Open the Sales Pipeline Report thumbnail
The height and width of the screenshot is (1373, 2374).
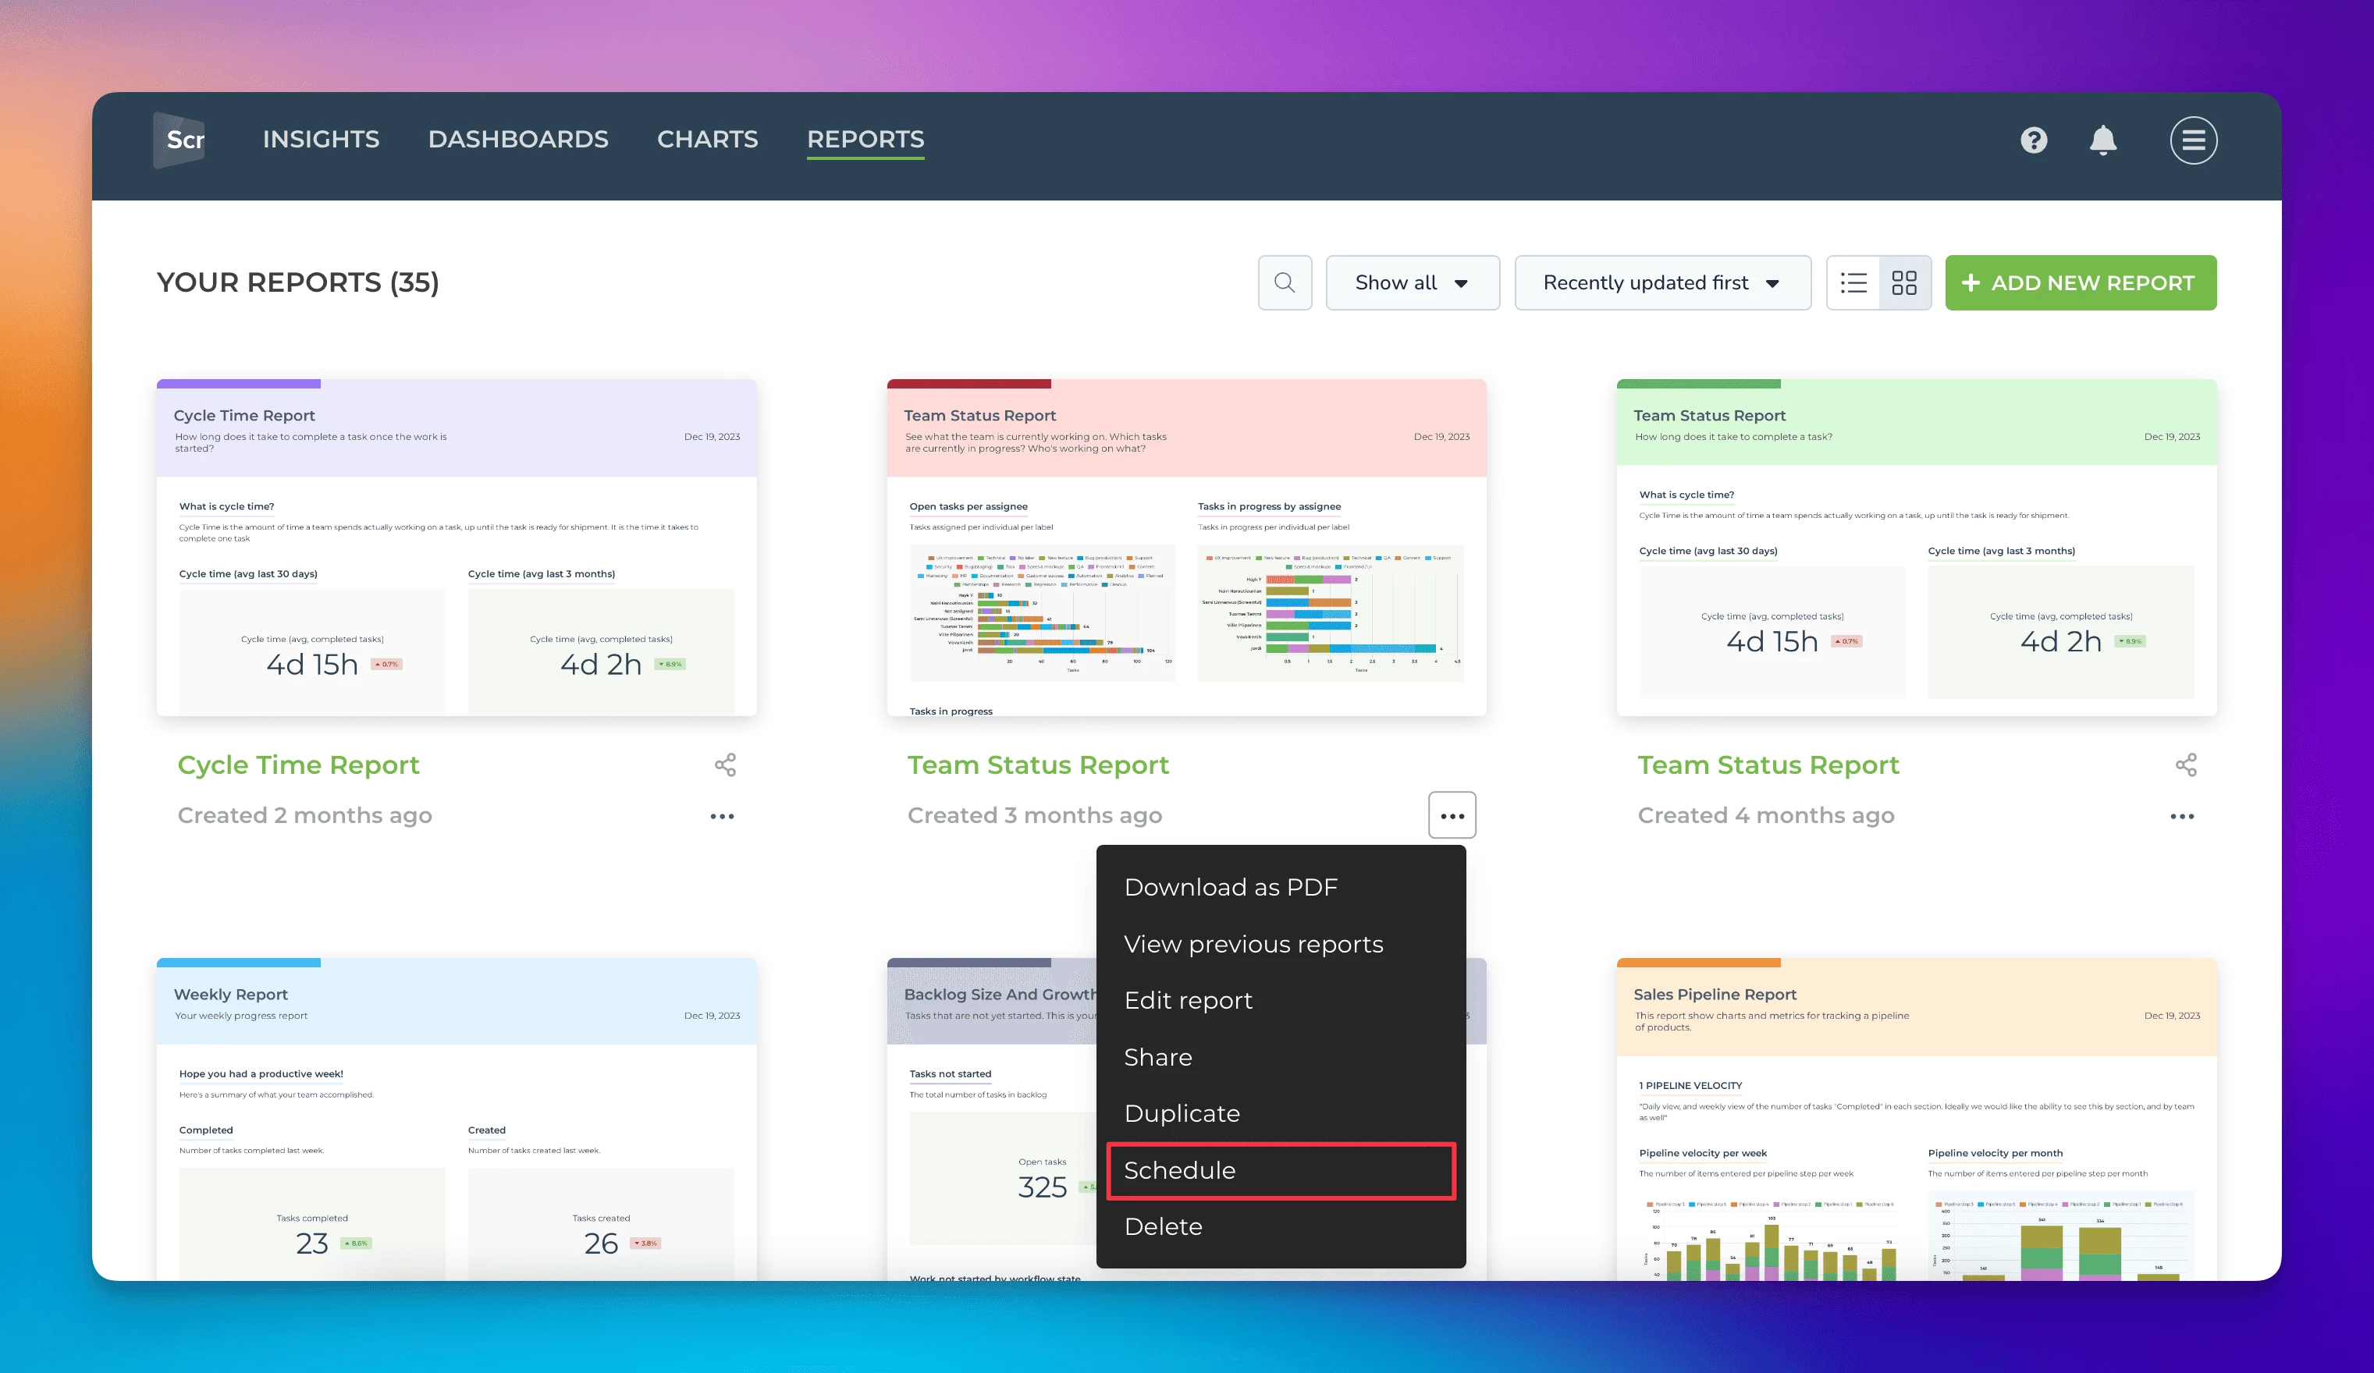click(x=1916, y=1119)
